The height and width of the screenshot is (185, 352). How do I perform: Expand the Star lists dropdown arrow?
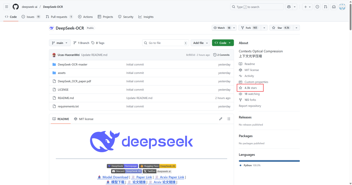296,28
